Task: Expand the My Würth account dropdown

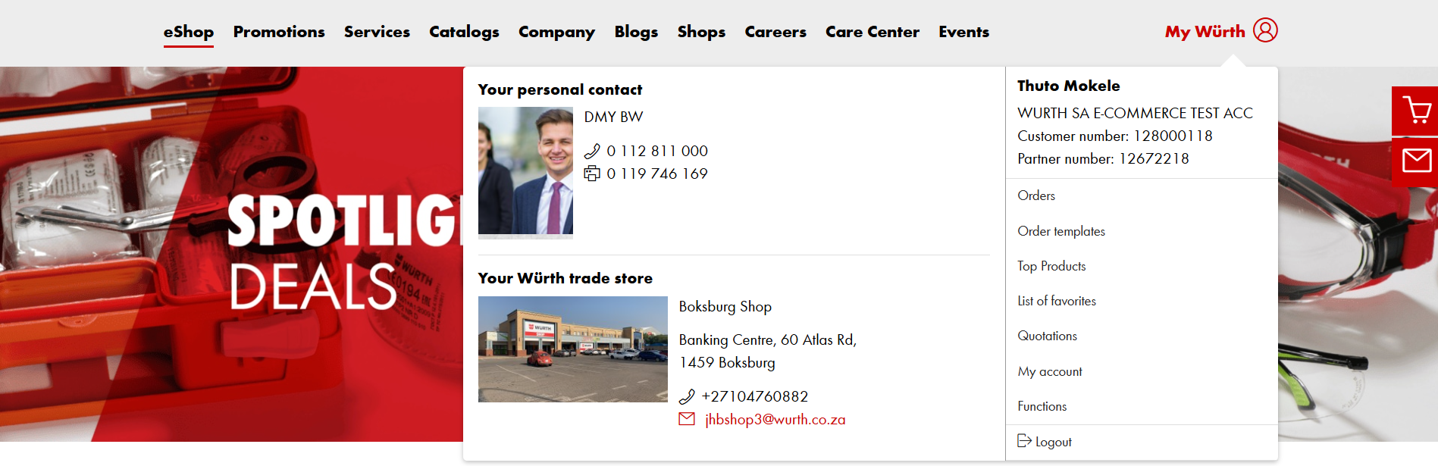Action: (1205, 32)
